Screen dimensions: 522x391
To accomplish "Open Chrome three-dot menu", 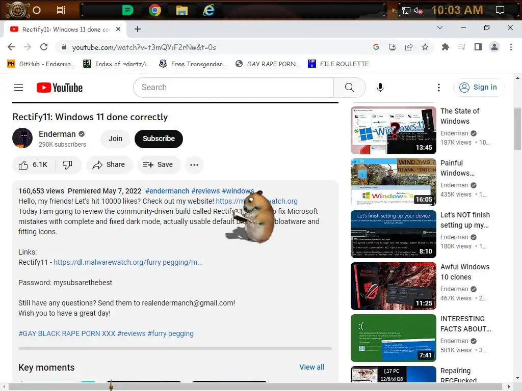I will 511,47.
